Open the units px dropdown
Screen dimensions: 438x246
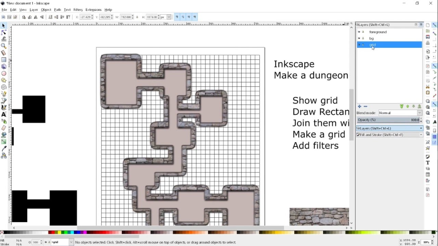click(169, 17)
